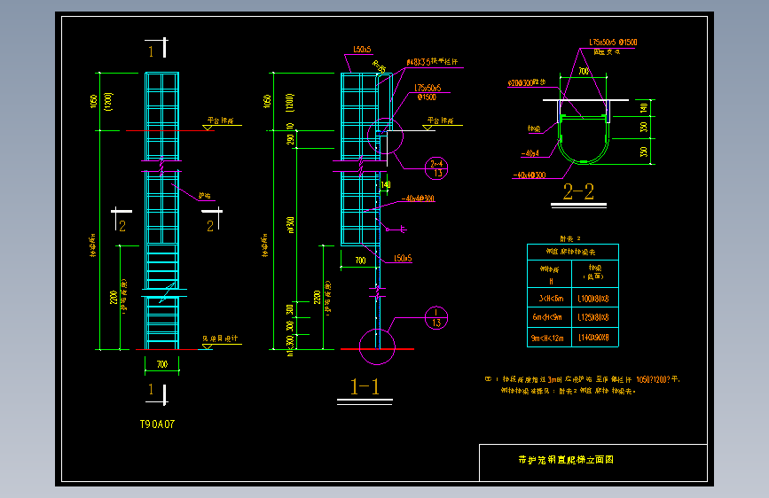
Task: Select the title block text at bottom right
Action: 566,460
